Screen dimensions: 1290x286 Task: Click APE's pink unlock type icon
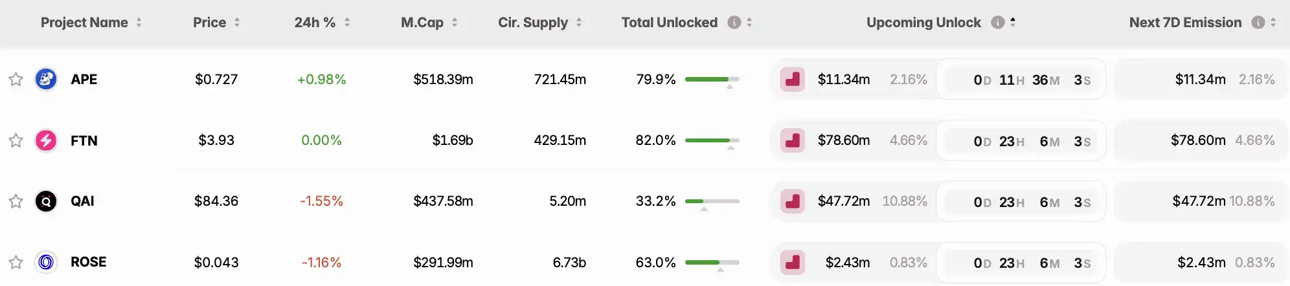(793, 80)
